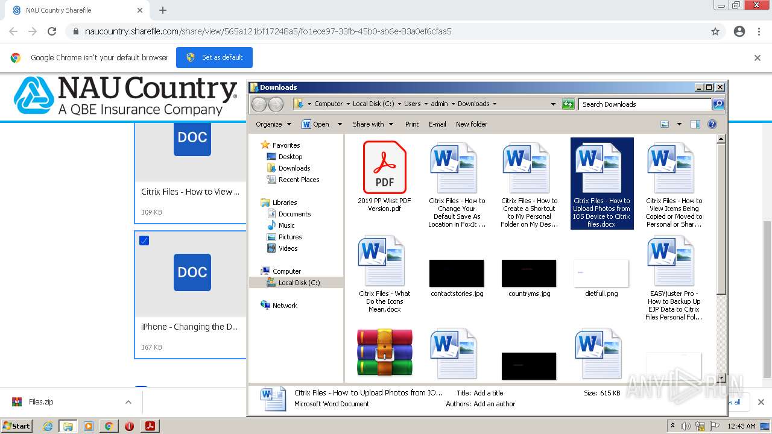Select the 'EASYjuster Pro - How to Backup' Word document
Screen dimensions: 772x434
[674, 277]
